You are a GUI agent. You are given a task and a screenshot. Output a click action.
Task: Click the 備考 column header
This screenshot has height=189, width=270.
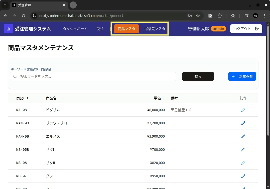click(174, 98)
